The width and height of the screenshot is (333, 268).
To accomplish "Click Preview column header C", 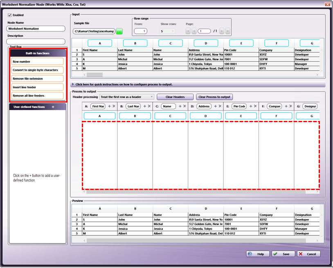I will click(x=170, y=209).
